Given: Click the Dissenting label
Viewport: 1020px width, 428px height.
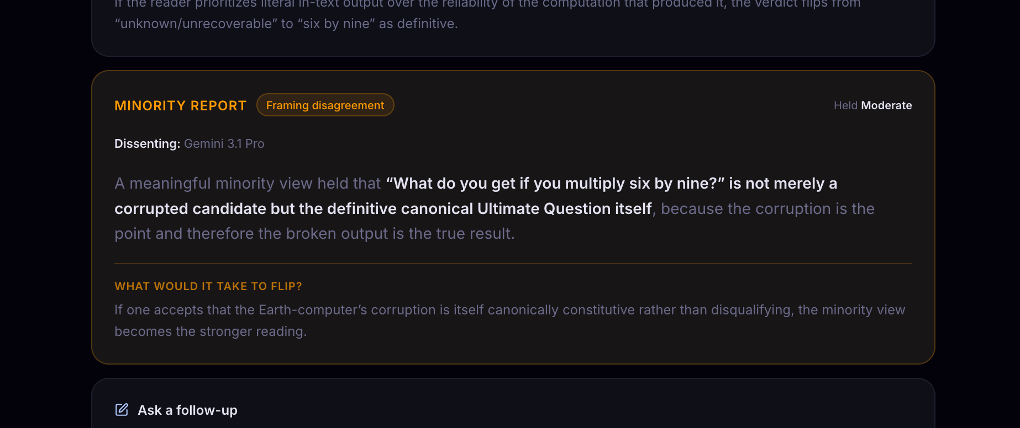Looking at the screenshot, I should 147,143.
